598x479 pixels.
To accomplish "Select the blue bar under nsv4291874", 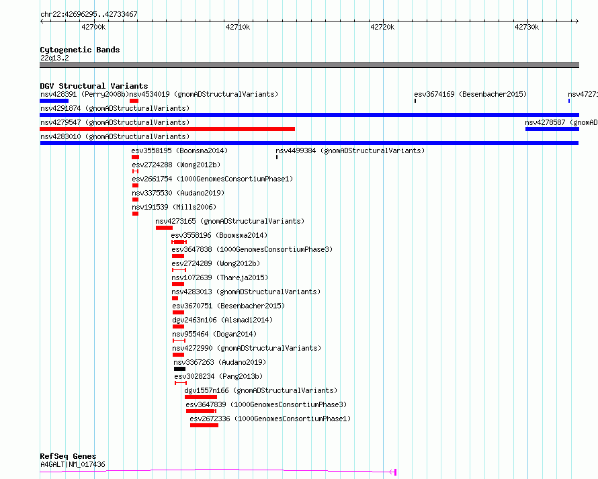I will pos(309,115).
